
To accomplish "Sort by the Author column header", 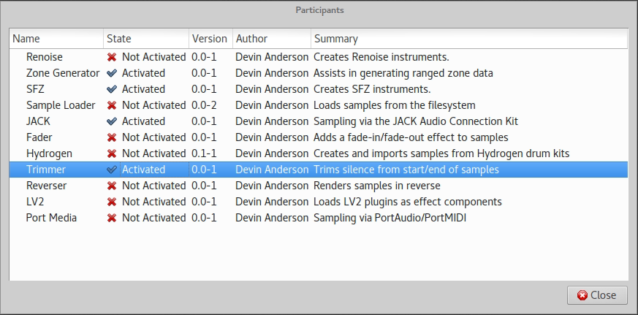I will pyautogui.click(x=271, y=39).
